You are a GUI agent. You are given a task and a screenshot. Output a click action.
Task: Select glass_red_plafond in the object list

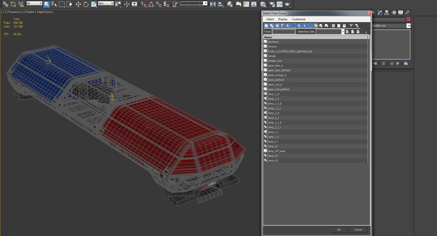click(x=315, y=89)
